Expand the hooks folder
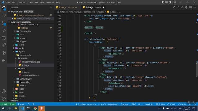This screenshot has height=111, width=198. coord(21,48)
